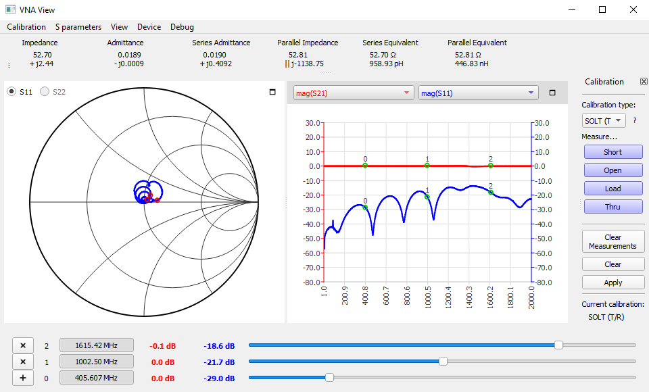The width and height of the screenshot is (649, 392).
Task: Measure the Open standard
Action: tap(613, 170)
